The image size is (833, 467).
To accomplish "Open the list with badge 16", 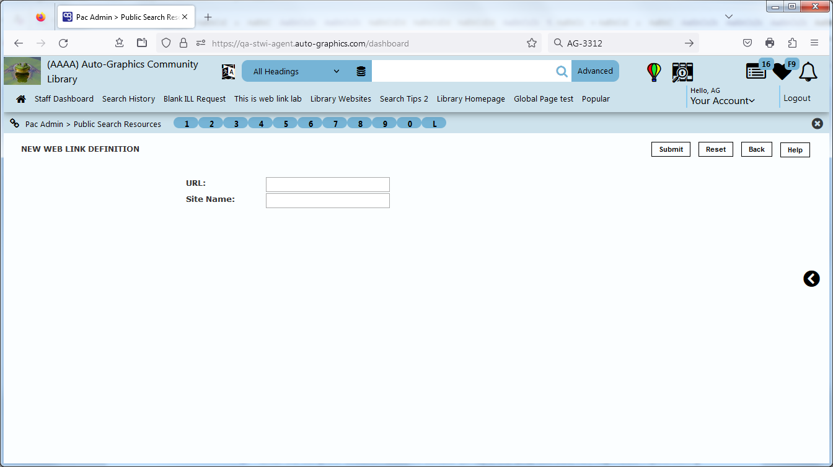I will coord(756,71).
